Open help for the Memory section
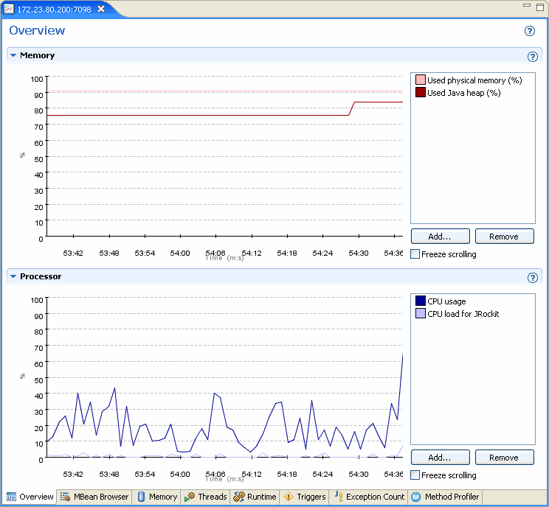549x507 pixels. click(x=533, y=57)
